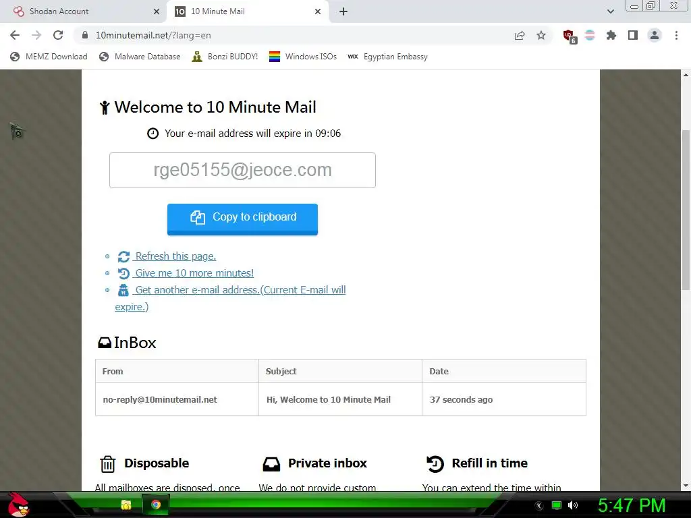This screenshot has height=518, width=691.
Task: Click the clock icon beside Refill in time
Action: click(x=435, y=464)
